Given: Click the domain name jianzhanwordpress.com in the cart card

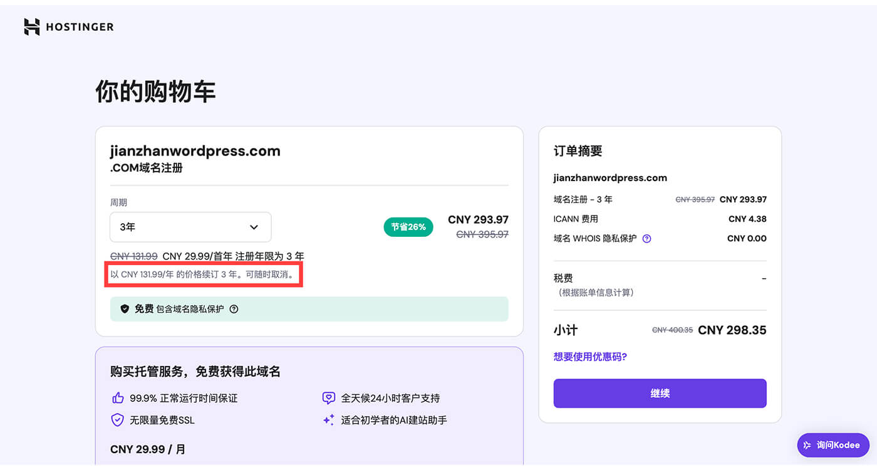Looking at the screenshot, I should click(x=195, y=151).
